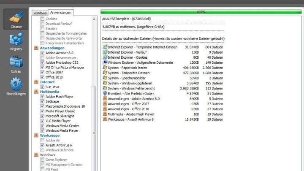Viewport: 304px width, 171px height.
Task: Toggle Microsoft Silverlight checkbox
Action: (42, 116)
